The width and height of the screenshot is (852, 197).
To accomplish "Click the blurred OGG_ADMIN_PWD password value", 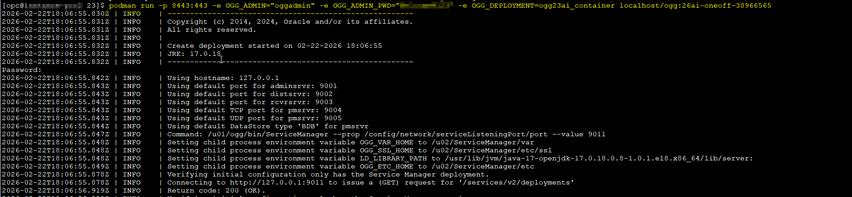I will [425, 5].
